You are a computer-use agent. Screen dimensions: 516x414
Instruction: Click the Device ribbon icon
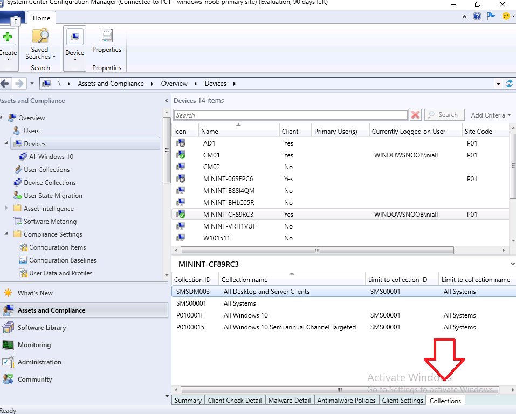(75, 37)
